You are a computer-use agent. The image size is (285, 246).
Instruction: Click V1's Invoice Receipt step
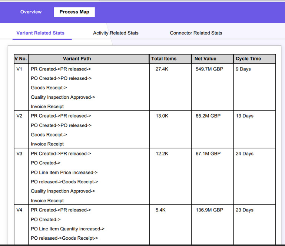[47, 106]
